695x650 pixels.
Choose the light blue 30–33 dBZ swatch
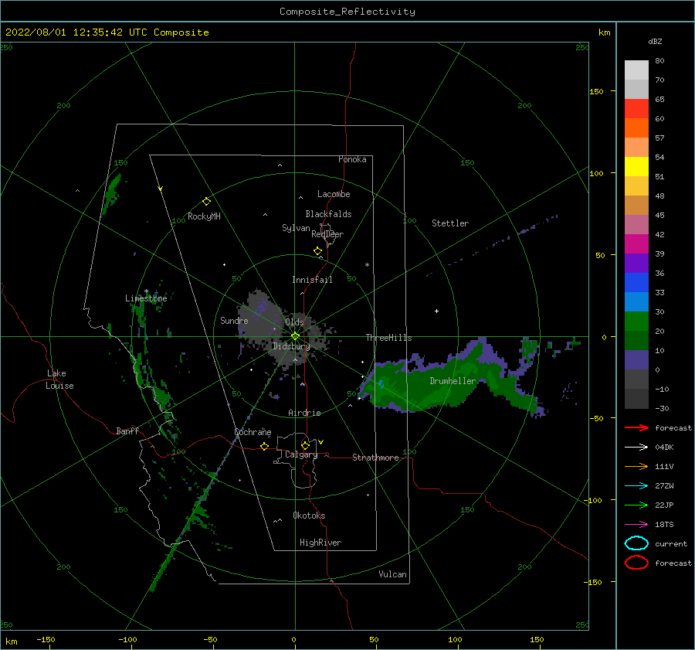tap(636, 302)
